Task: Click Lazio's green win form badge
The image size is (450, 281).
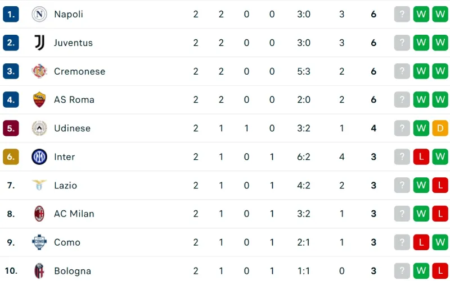Action: (421, 185)
